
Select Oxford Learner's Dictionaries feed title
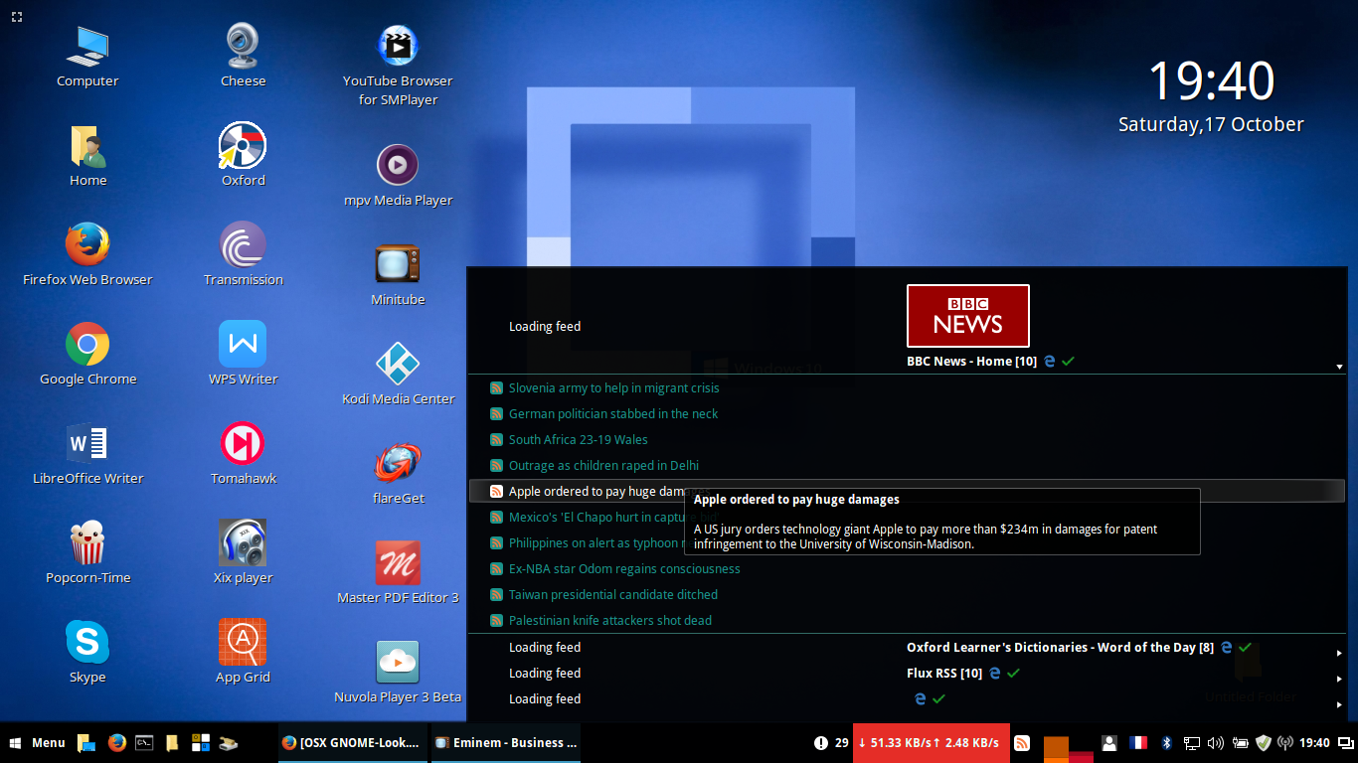pos(1060,647)
